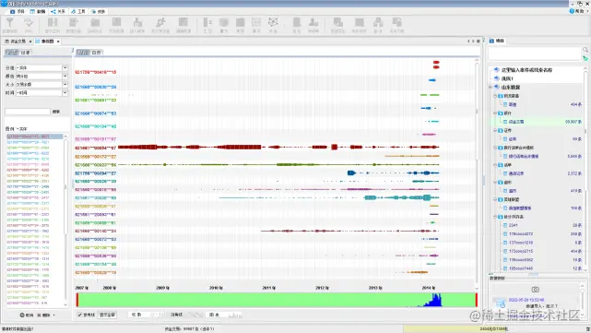591x333 pixels.
Task: Click the bar chart icon in the bottom controls
Action: (x=235, y=315)
